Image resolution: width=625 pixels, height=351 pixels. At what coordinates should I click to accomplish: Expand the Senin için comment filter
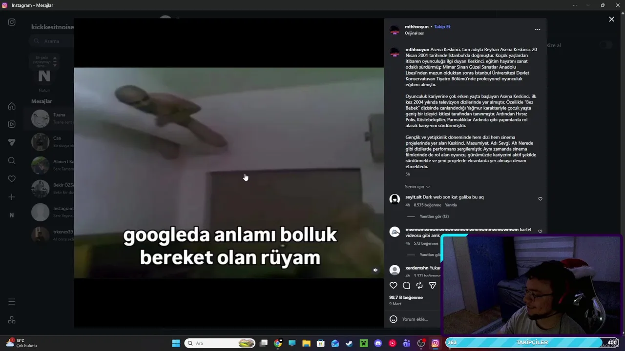417,187
